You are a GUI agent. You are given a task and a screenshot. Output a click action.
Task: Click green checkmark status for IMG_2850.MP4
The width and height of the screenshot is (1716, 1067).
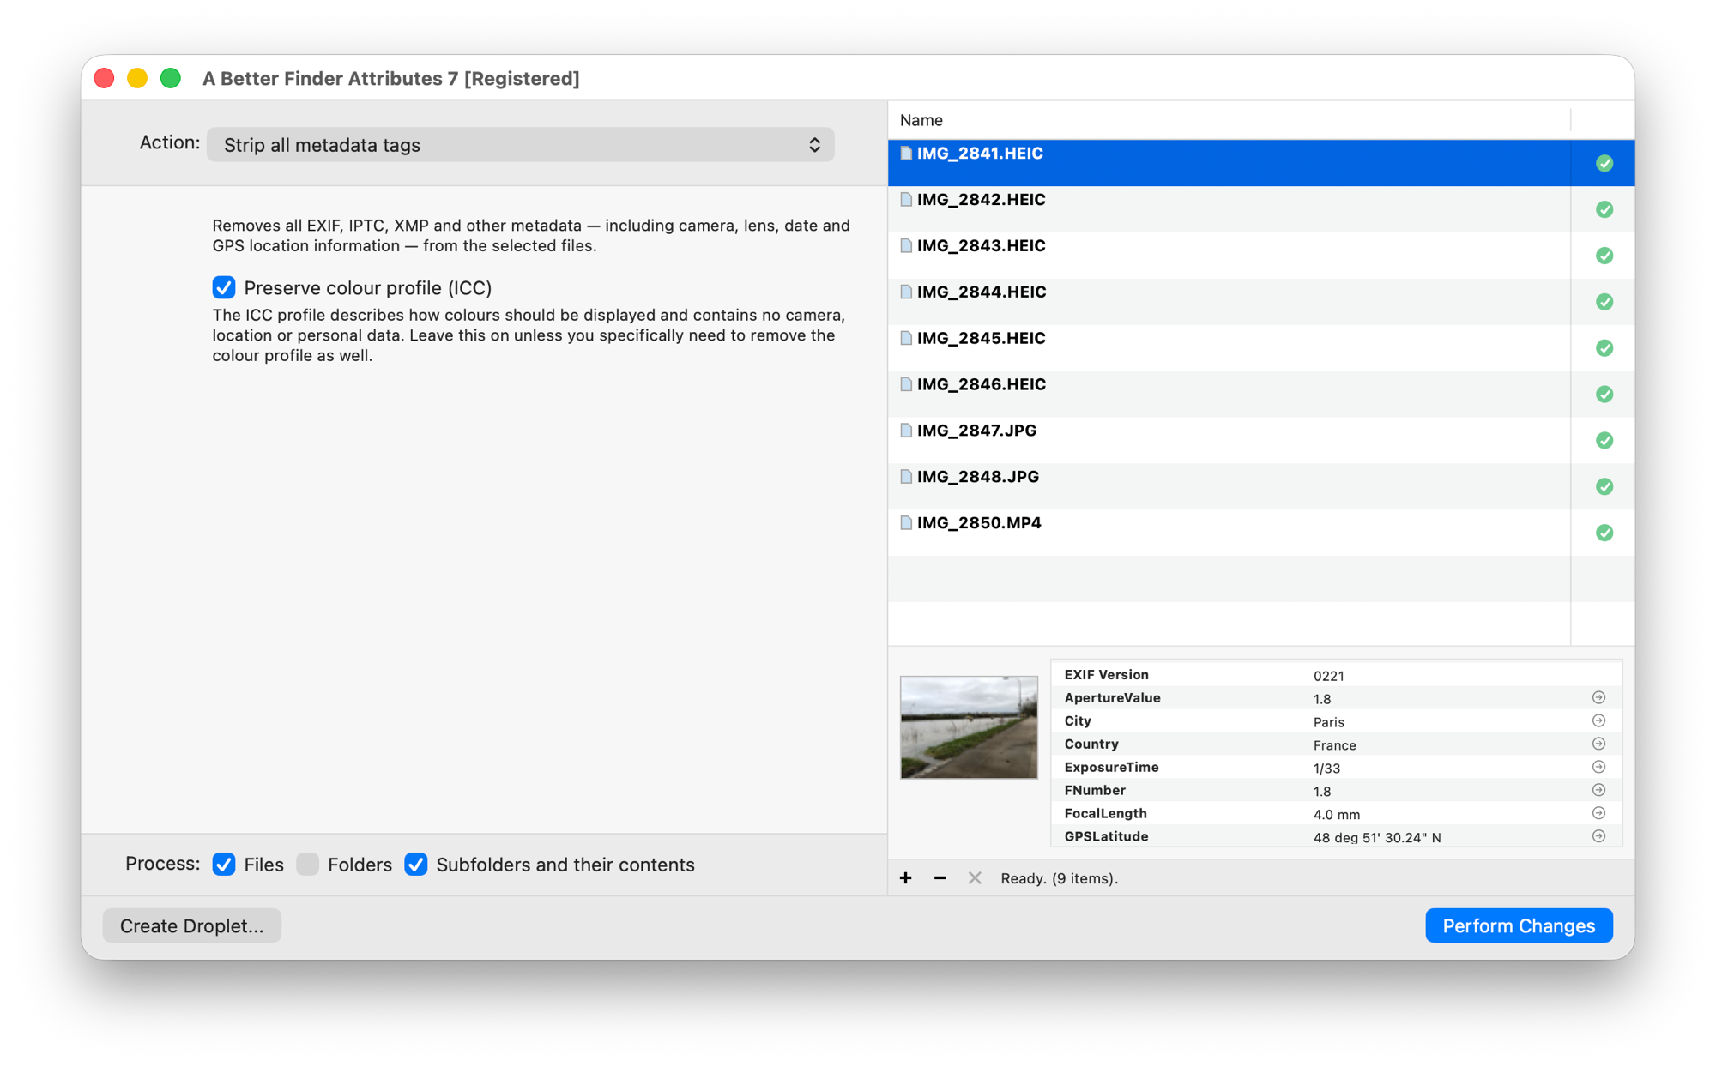[1604, 533]
